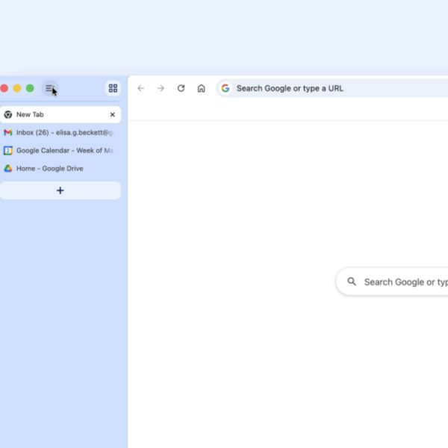Close the window with red button
This screenshot has width=448, height=448.
[x=4, y=88]
